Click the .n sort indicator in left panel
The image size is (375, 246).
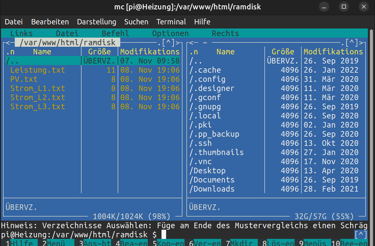click(10, 52)
